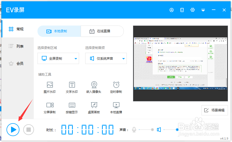Click the 选择录制区域 label
This screenshot has width=232, height=142.
(47, 48)
